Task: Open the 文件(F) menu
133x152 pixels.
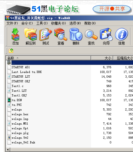Action: (x=12, y=23)
